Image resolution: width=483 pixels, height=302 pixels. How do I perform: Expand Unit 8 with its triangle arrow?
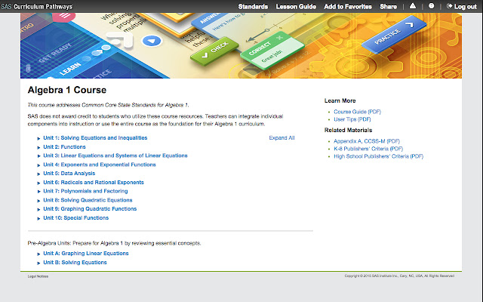(38, 201)
